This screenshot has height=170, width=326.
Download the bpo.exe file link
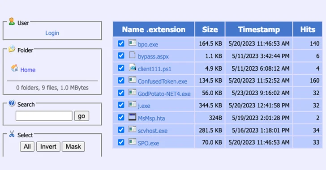[148, 44]
